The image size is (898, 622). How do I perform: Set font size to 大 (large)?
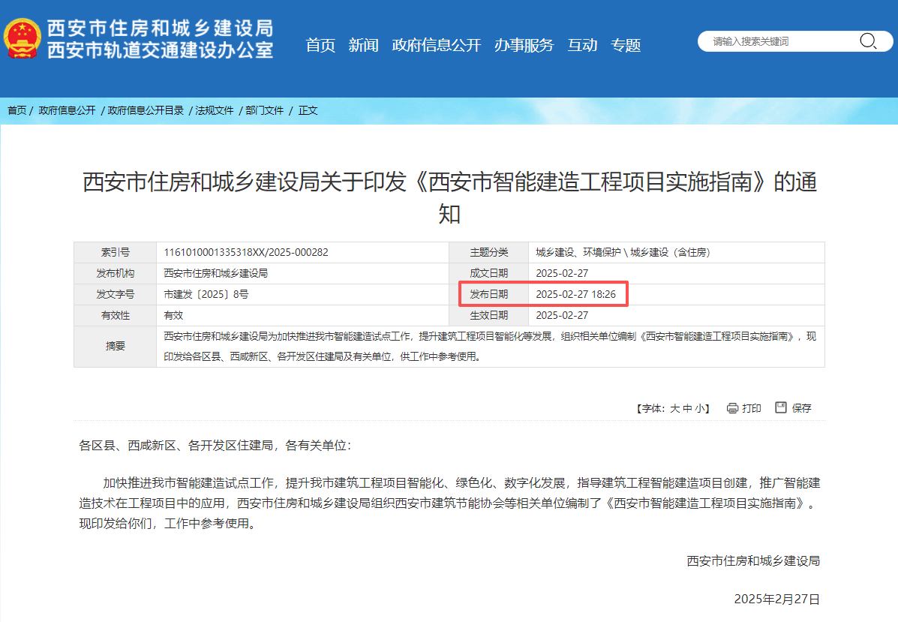[x=674, y=409]
